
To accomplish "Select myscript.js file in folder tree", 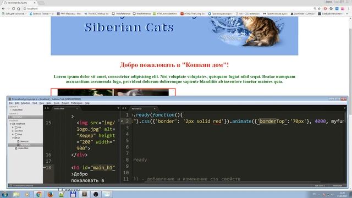I will click(25, 145).
